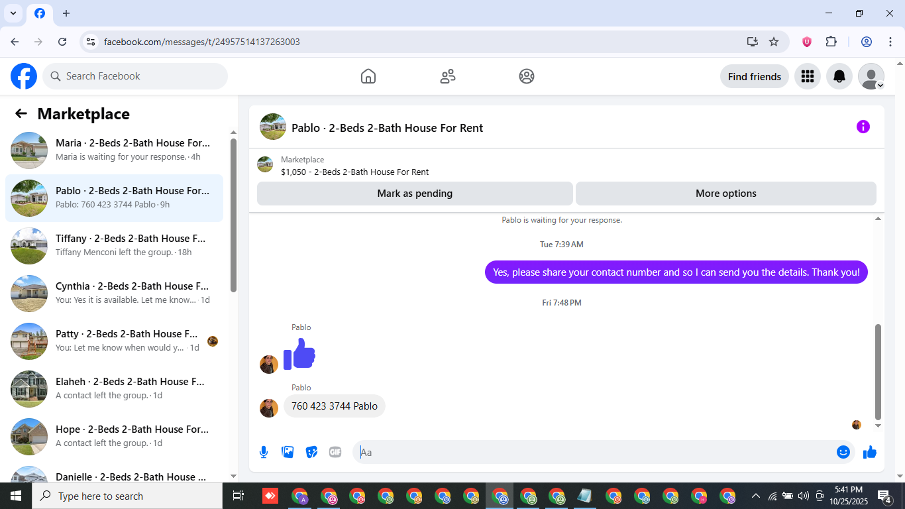Viewport: 905px width, 509px height.
Task: Click Windows taskbar search box
Action: click(x=127, y=496)
